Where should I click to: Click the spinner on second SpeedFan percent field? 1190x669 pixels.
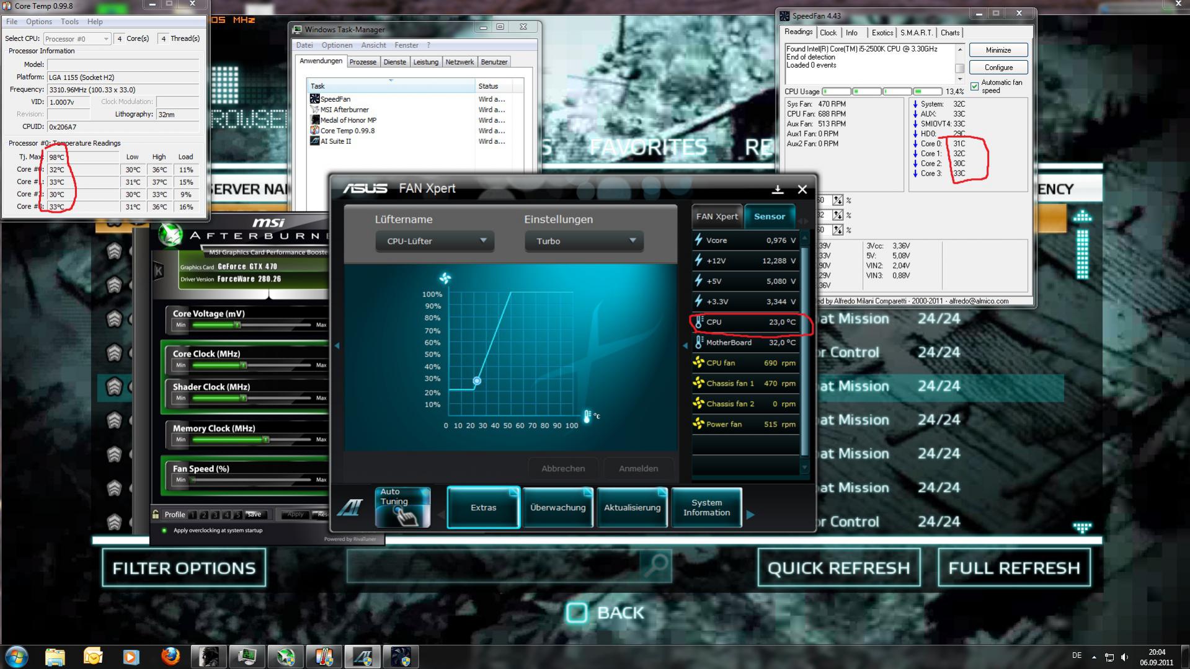pos(838,215)
